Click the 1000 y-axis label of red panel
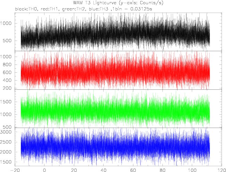Image resolution: width=226 pixels, height=172 pixels. [x=5, y=57]
